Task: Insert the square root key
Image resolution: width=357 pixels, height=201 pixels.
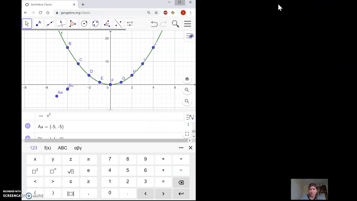Action: (71, 171)
